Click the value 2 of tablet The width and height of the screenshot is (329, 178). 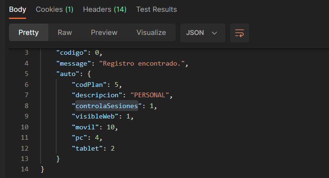pos(113,148)
